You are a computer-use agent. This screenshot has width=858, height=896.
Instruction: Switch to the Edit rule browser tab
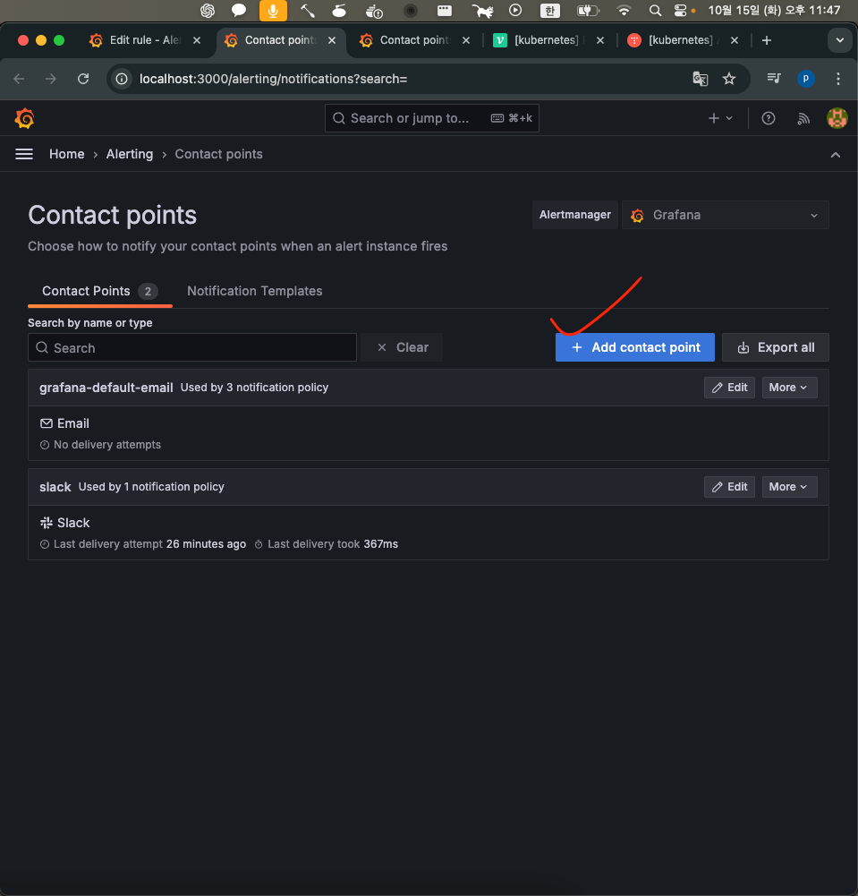145,40
